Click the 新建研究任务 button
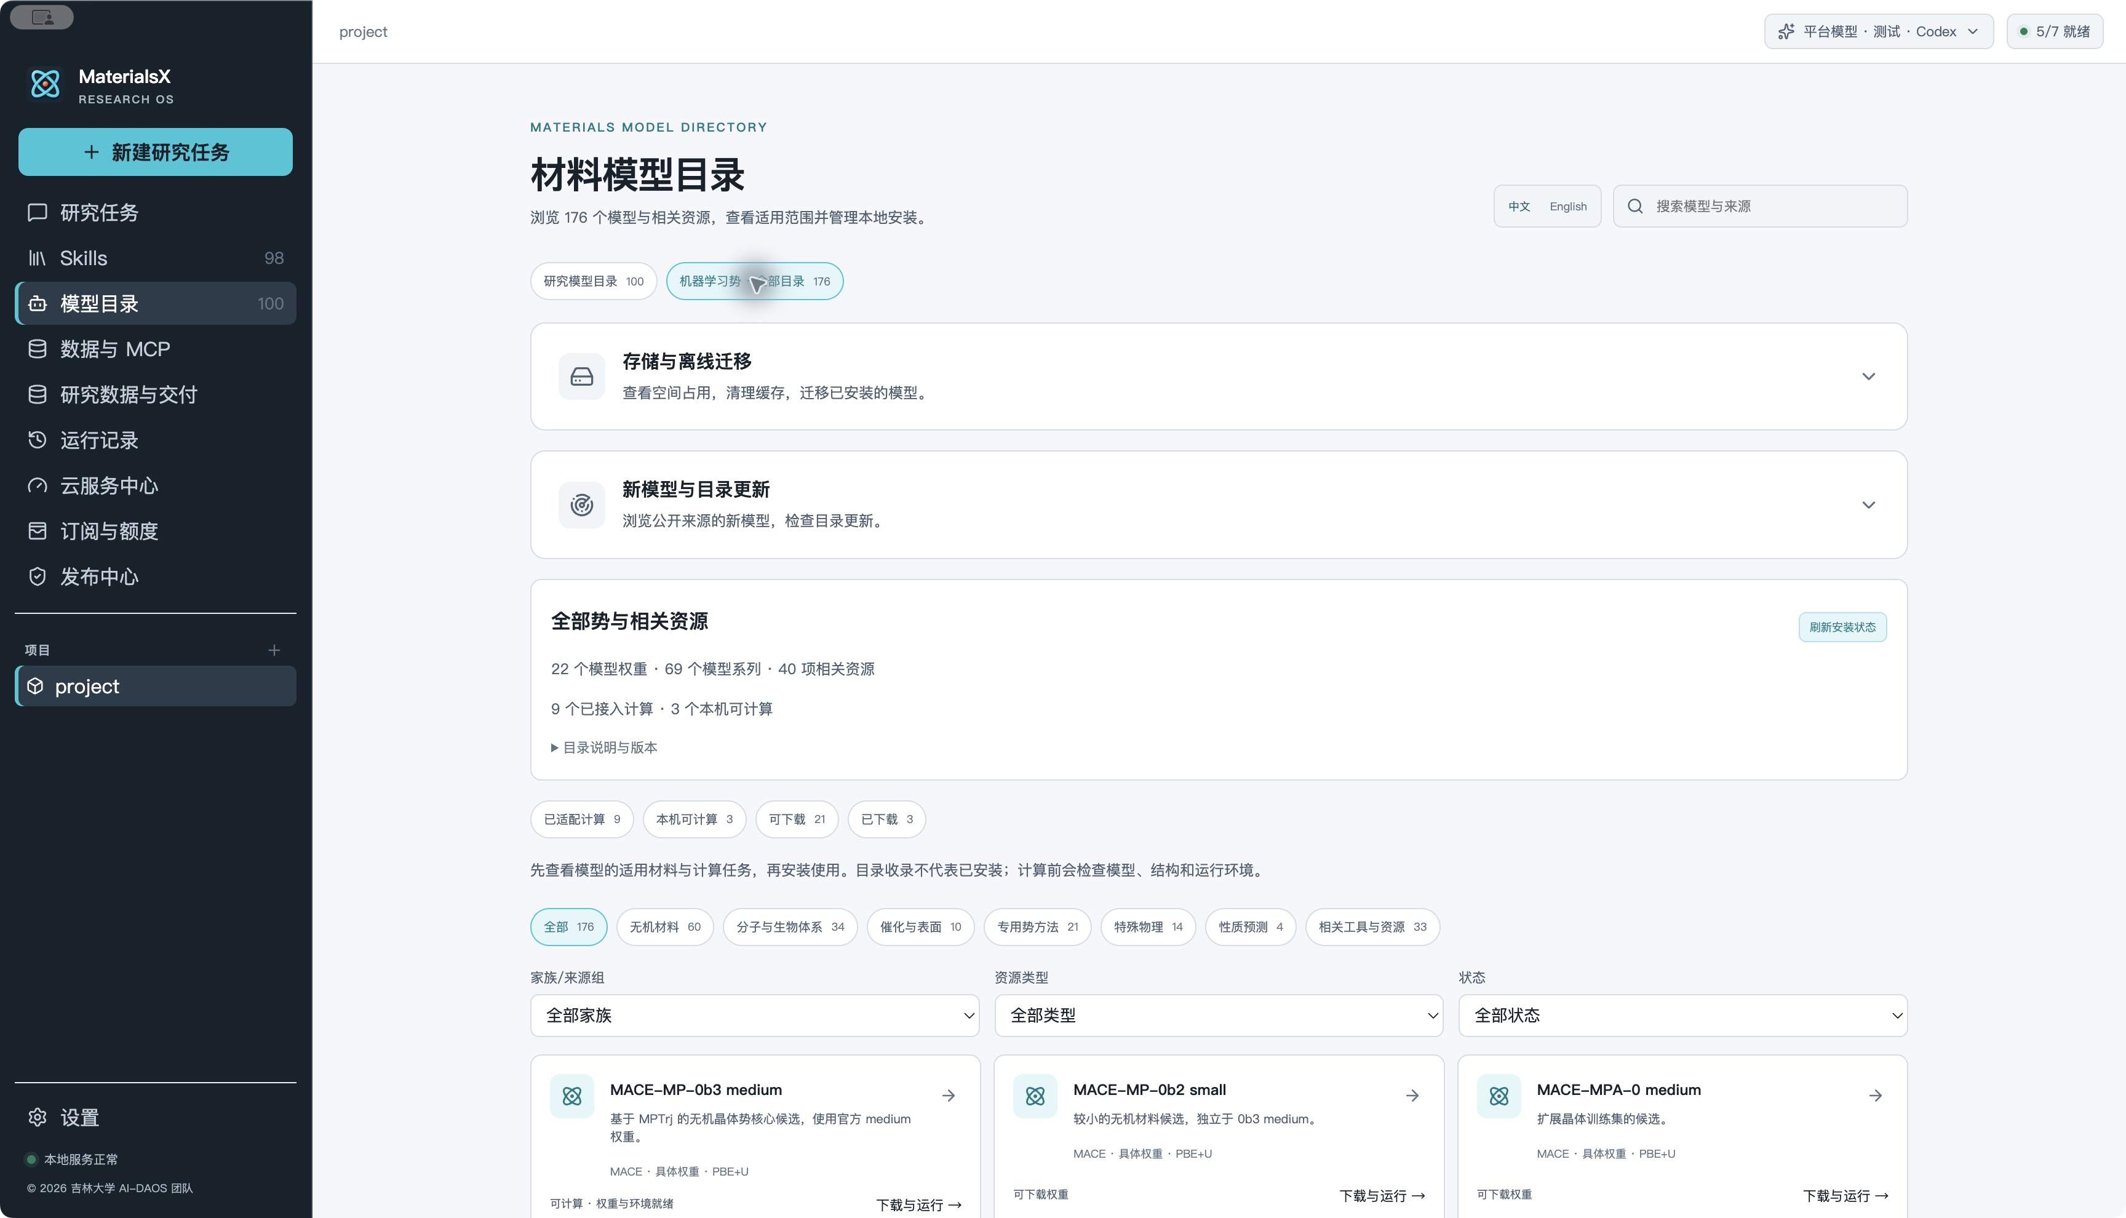The image size is (2126, 1218). pyautogui.click(x=156, y=153)
